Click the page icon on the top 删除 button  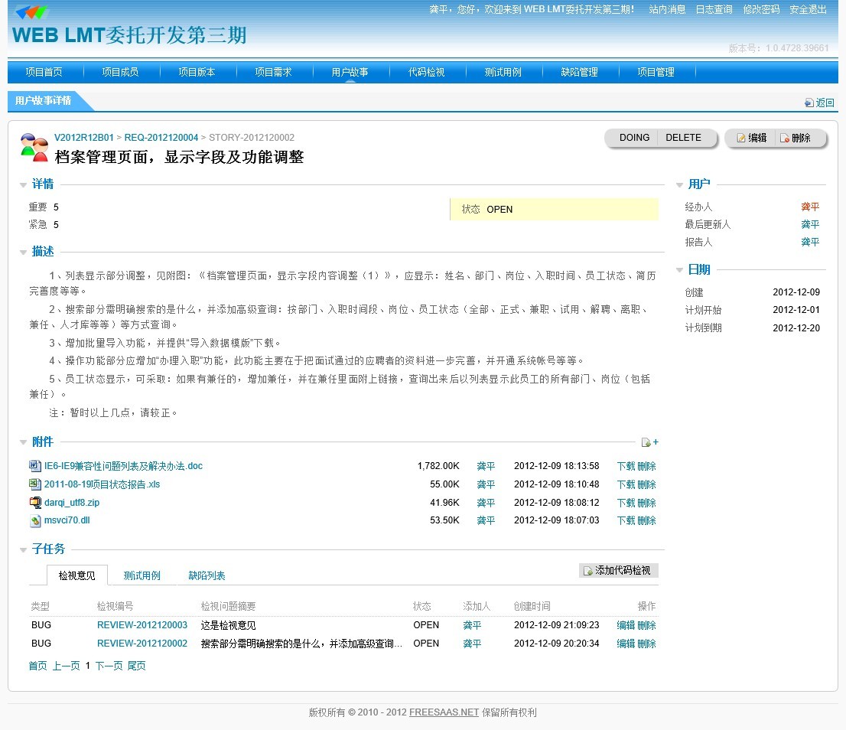[785, 139]
